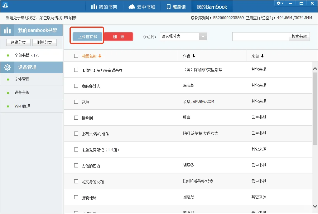Viewport: 318px width, 214px height.
Task: Switch to the 云中书城 tab
Action: [142, 7]
